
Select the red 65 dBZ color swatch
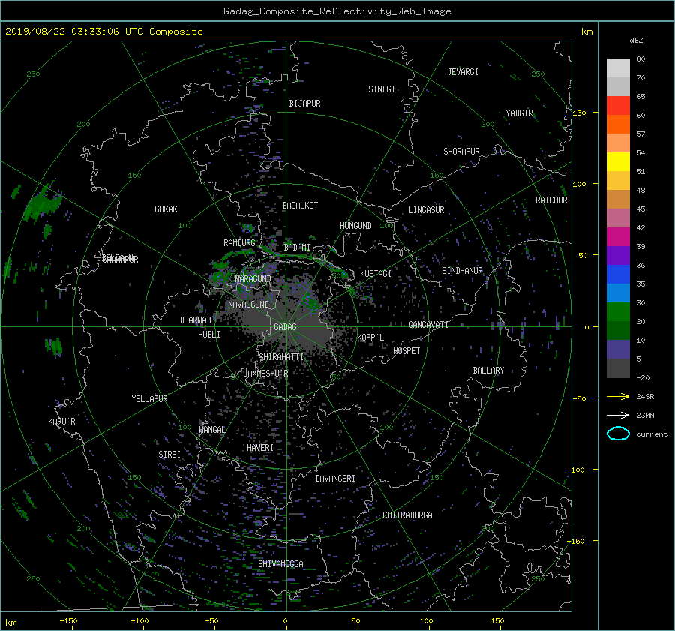click(618, 105)
